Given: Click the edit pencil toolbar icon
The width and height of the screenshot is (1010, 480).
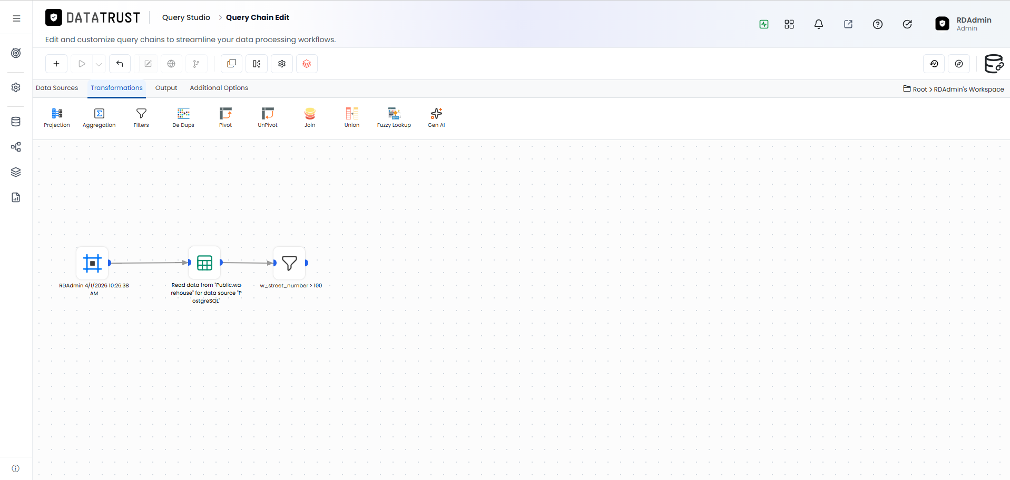Looking at the screenshot, I should [148, 64].
